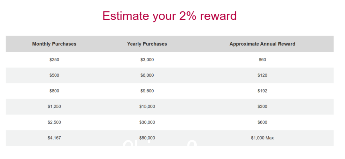Select the '$1,000 Max' reward cell

[262, 138]
